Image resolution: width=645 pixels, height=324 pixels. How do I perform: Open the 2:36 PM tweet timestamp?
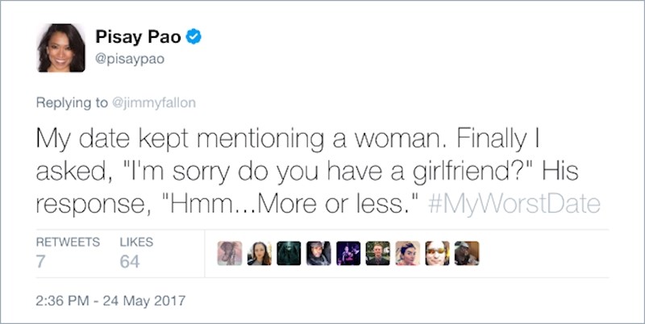click(111, 302)
